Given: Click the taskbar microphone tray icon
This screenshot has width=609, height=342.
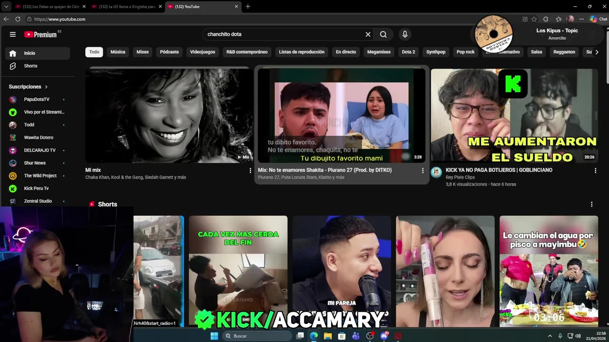Looking at the screenshot, I should 560,336.
